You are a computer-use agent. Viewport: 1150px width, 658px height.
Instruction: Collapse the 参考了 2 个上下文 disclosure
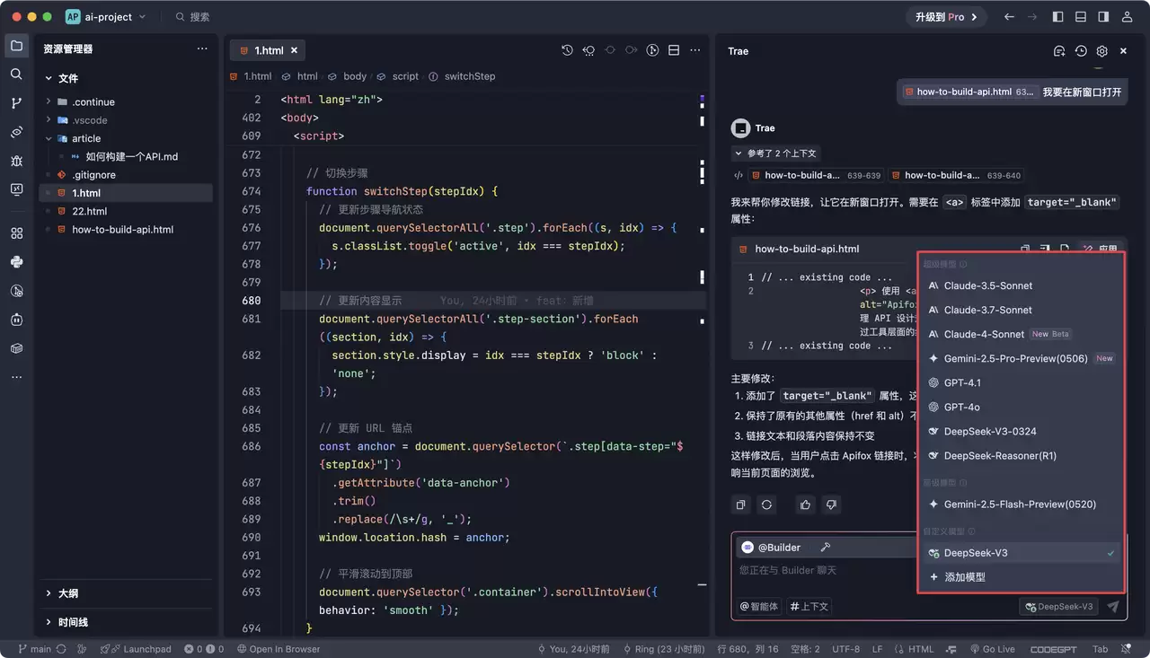pos(775,154)
